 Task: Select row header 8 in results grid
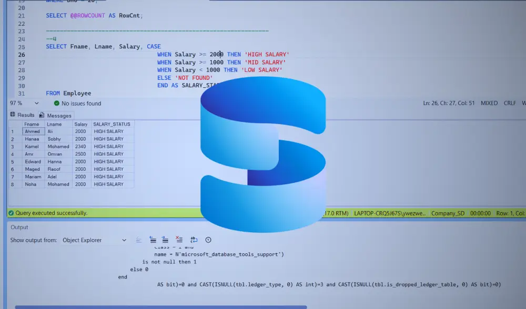click(15, 184)
